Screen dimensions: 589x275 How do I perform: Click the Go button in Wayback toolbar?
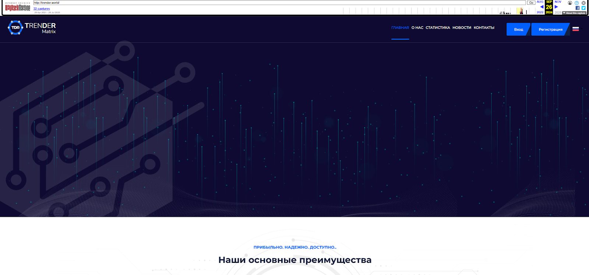tap(531, 3)
